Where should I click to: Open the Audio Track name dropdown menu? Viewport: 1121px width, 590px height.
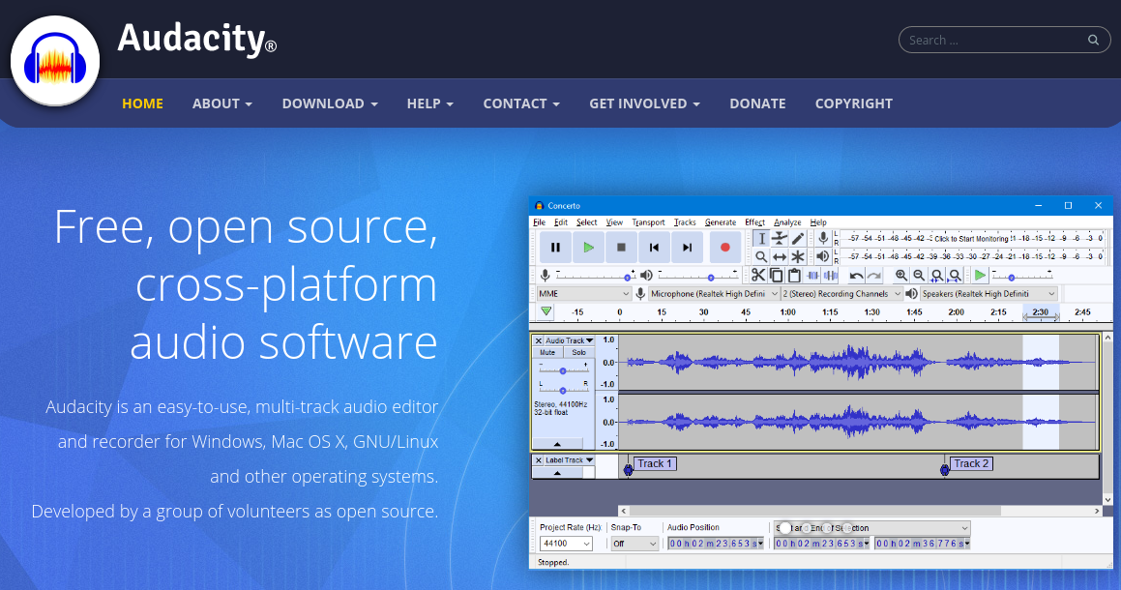[569, 340]
